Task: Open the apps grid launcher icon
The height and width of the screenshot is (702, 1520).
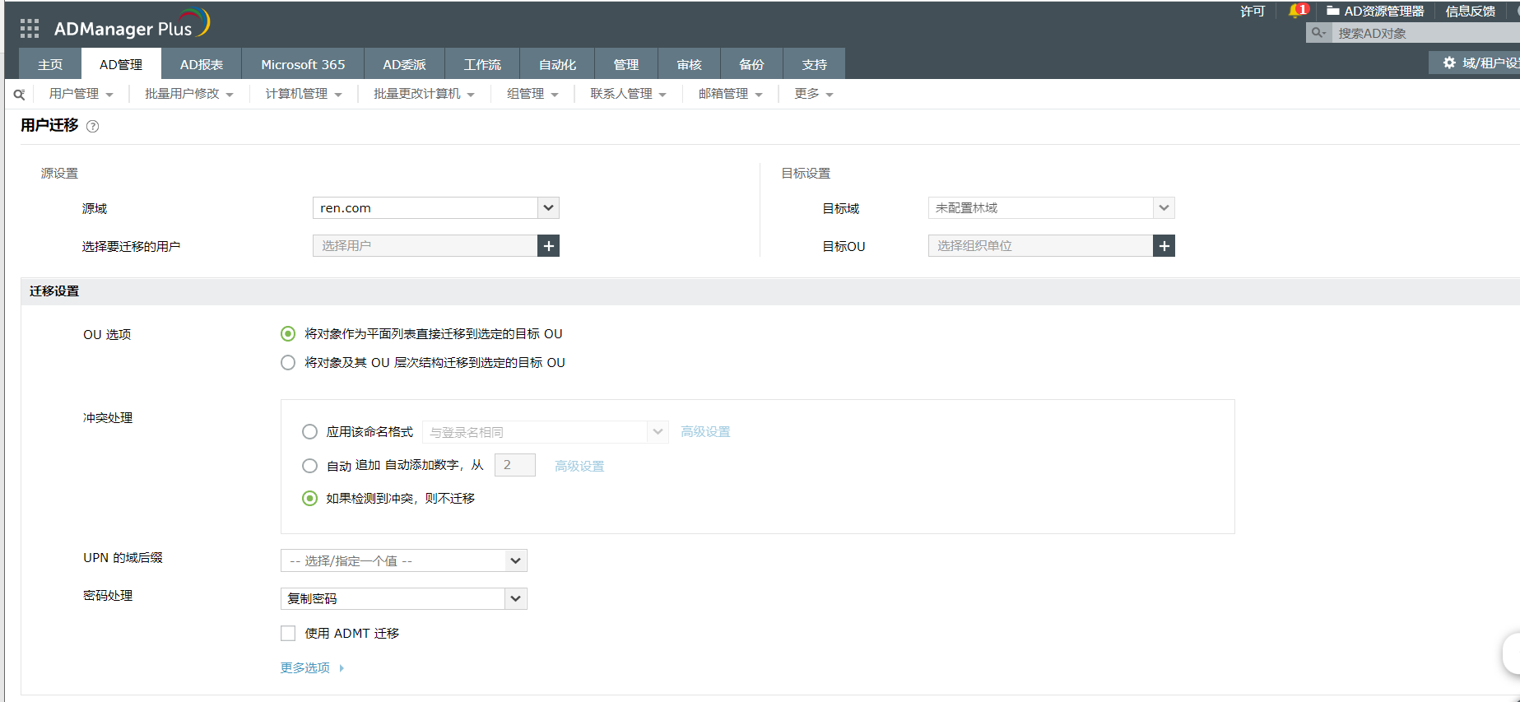Action: pos(30,29)
